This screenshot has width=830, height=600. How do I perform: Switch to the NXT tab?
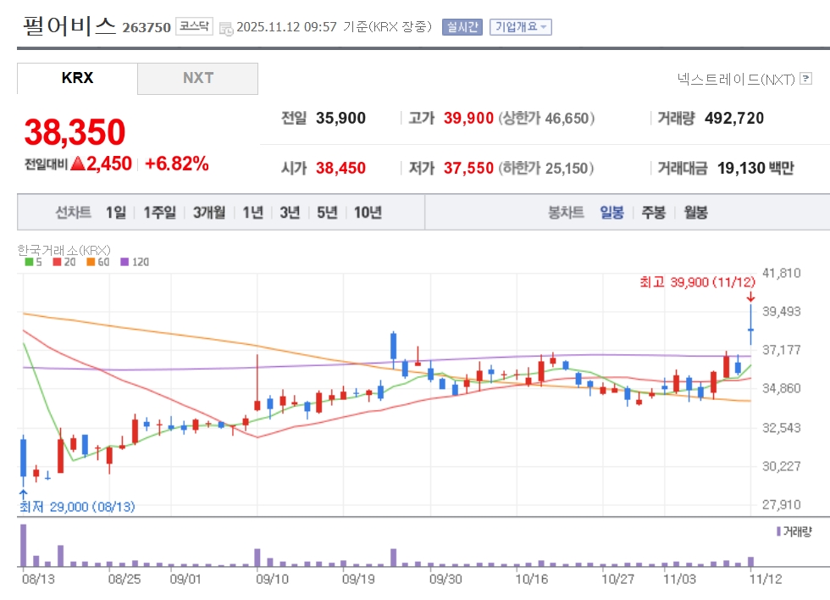[197, 78]
